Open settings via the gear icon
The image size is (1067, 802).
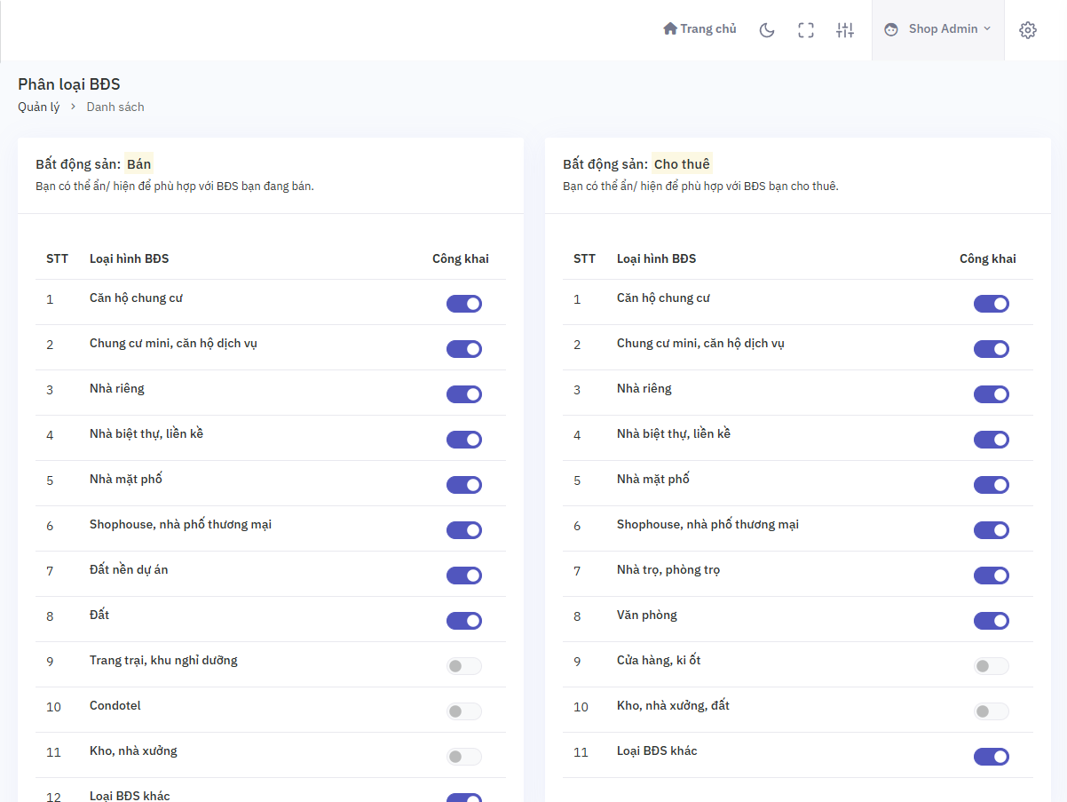pyautogui.click(x=1028, y=30)
